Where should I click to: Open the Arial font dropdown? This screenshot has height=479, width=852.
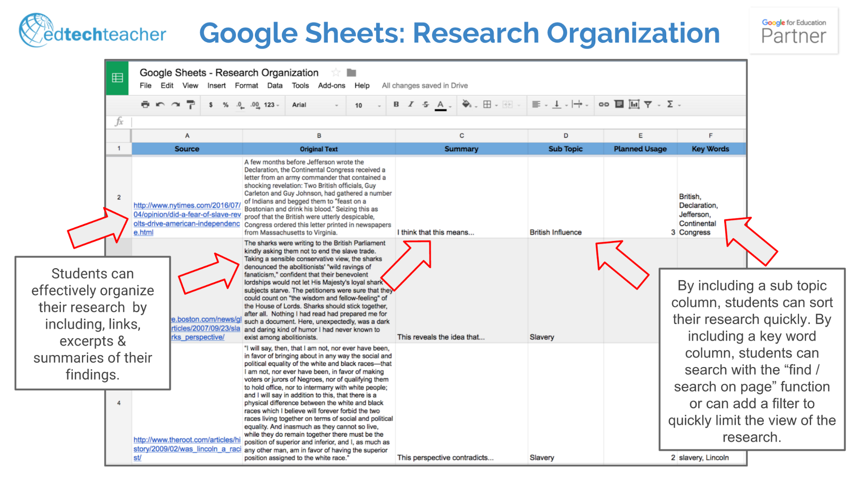point(315,105)
